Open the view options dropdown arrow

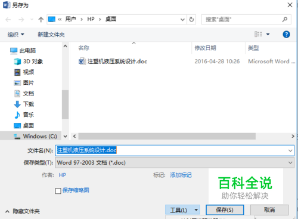[x=268, y=35]
